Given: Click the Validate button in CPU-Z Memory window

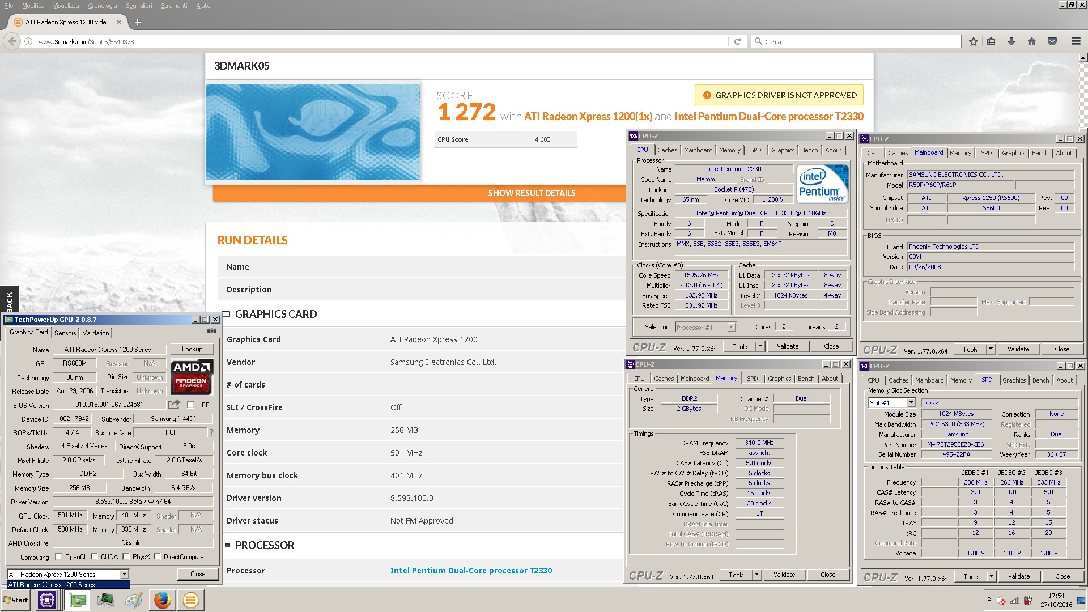Looking at the screenshot, I should click(x=784, y=575).
